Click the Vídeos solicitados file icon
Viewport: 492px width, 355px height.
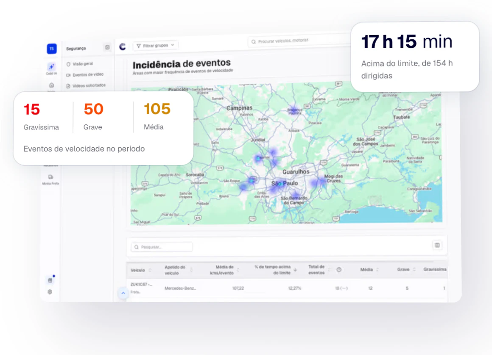[x=68, y=86]
